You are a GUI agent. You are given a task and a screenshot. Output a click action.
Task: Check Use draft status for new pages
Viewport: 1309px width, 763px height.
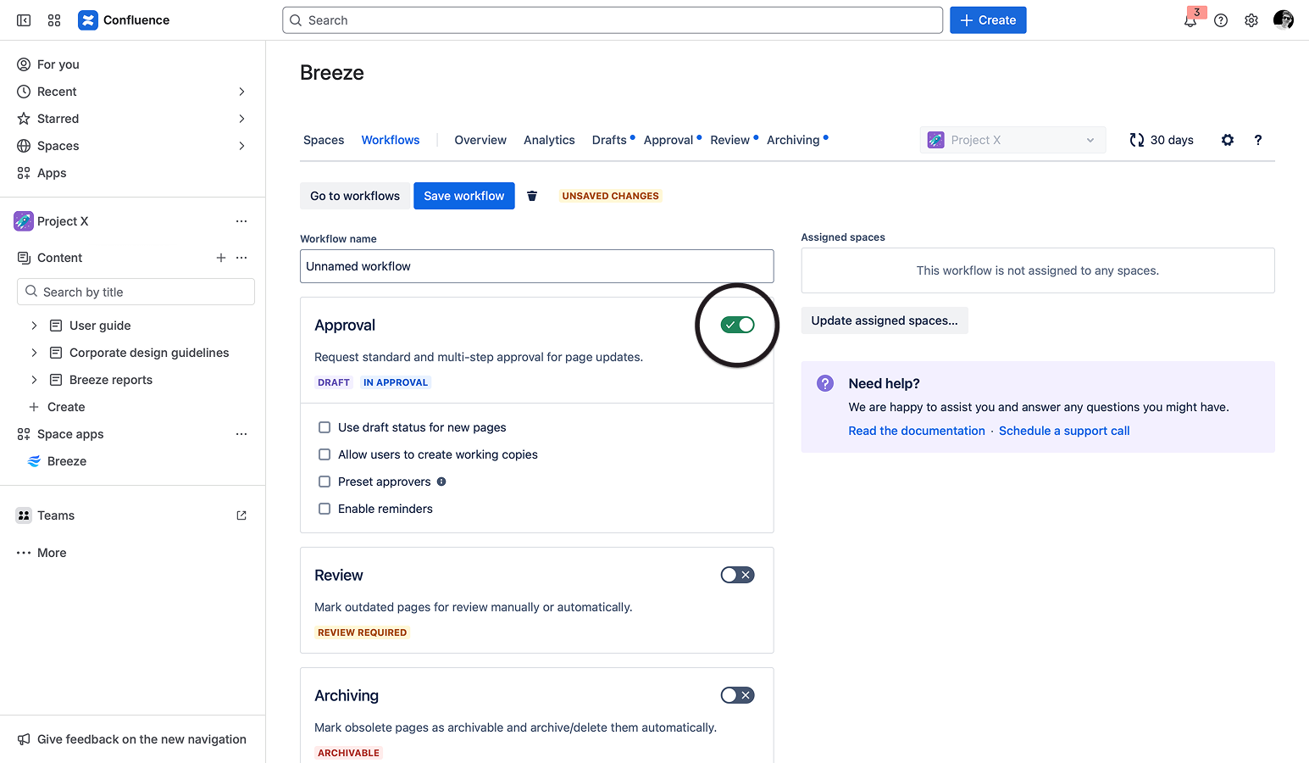[324, 427]
